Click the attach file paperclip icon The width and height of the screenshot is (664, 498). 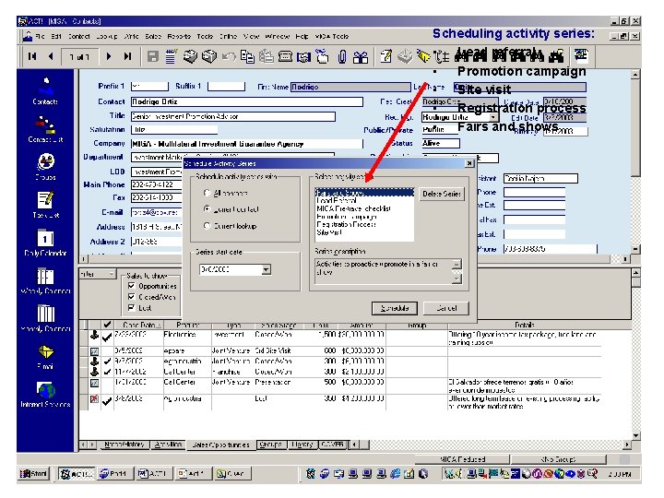[342, 57]
